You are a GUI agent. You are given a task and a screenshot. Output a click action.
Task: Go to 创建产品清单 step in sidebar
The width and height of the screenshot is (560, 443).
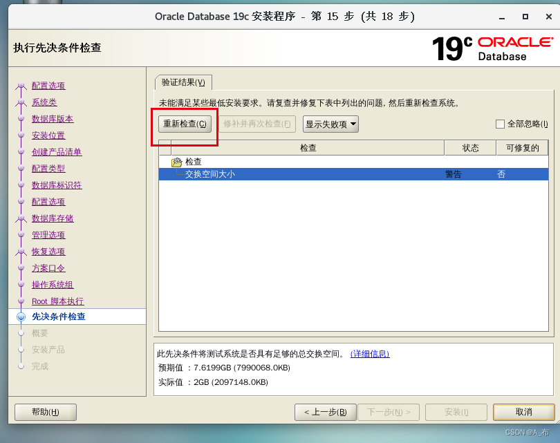pos(57,152)
